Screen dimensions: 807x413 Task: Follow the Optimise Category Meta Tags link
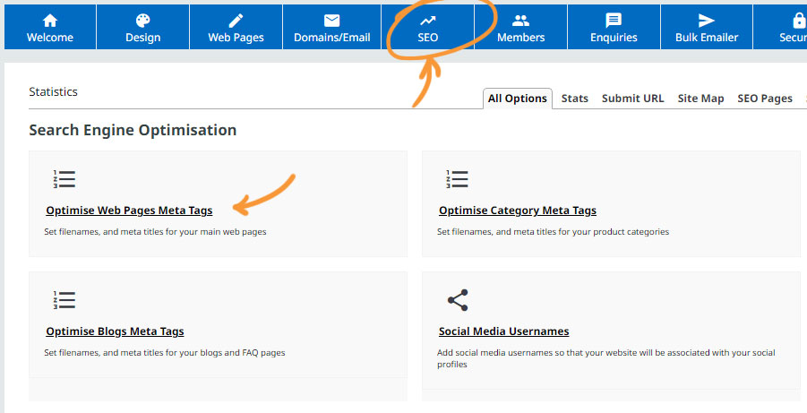point(517,211)
